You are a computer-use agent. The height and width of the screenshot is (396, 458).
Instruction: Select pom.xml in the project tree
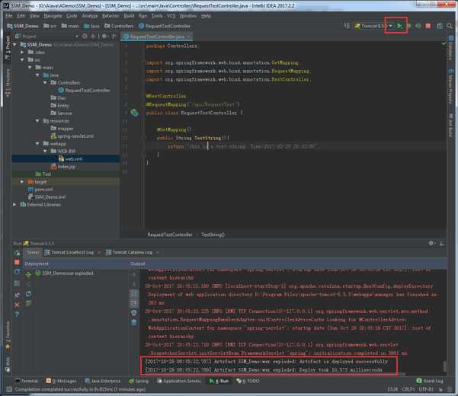click(x=40, y=189)
